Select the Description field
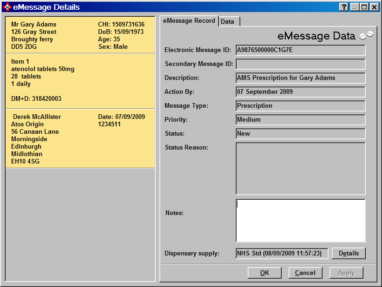This screenshot has height=287, width=382. [x=300, y=78]
